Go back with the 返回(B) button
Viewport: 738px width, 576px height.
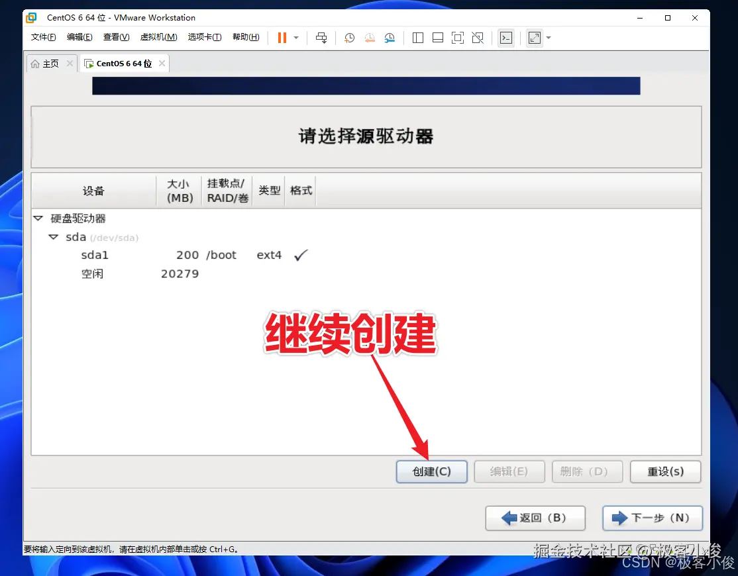tap(535, 518)
